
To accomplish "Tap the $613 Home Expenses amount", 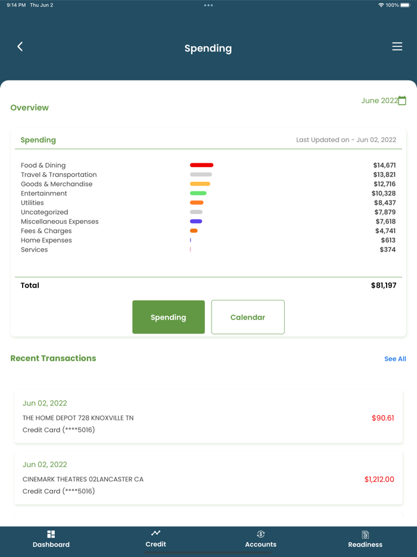I will (x=388, y=240).
